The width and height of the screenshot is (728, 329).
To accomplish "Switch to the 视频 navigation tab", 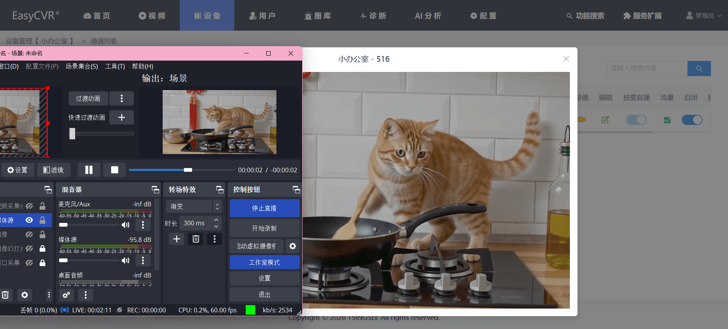I will pos(152,16).
